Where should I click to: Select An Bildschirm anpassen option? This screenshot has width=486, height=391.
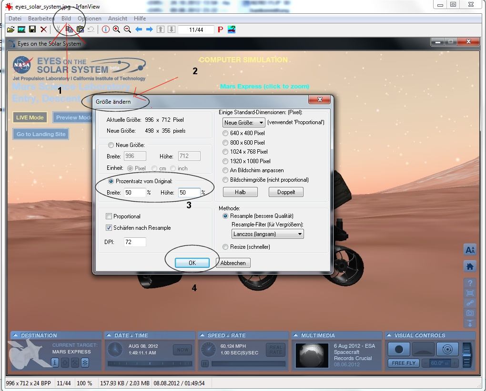(225, 170)
